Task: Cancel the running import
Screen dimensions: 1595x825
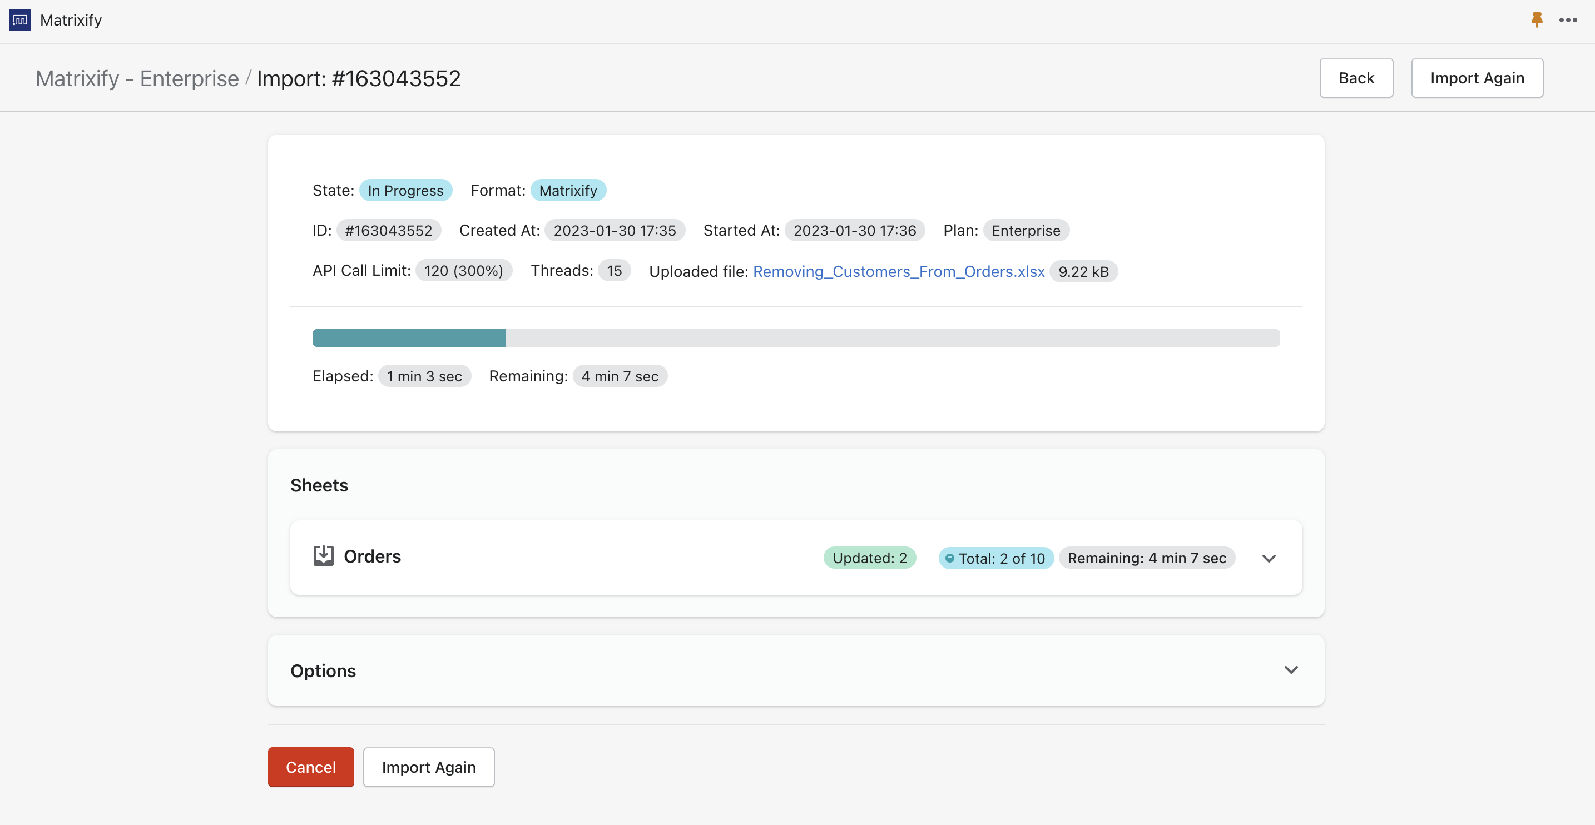Action: 311,767
